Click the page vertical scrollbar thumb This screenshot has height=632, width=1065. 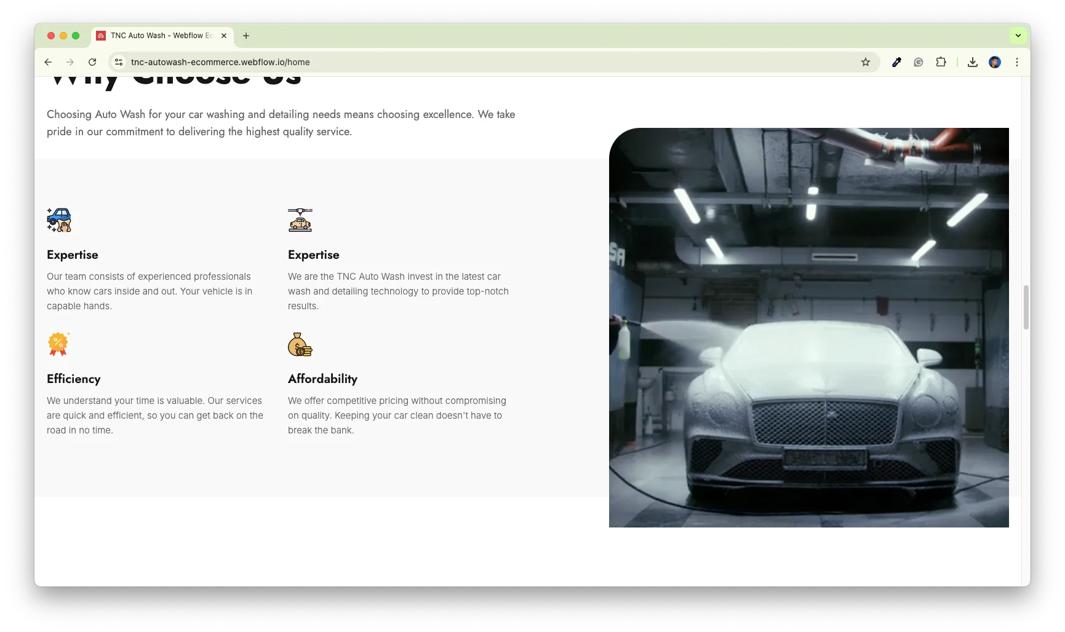[1026, 307]
